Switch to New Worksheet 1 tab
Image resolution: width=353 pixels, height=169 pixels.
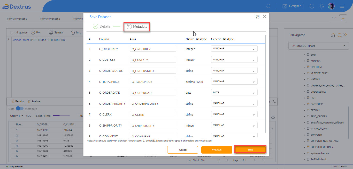coord(17,19)
